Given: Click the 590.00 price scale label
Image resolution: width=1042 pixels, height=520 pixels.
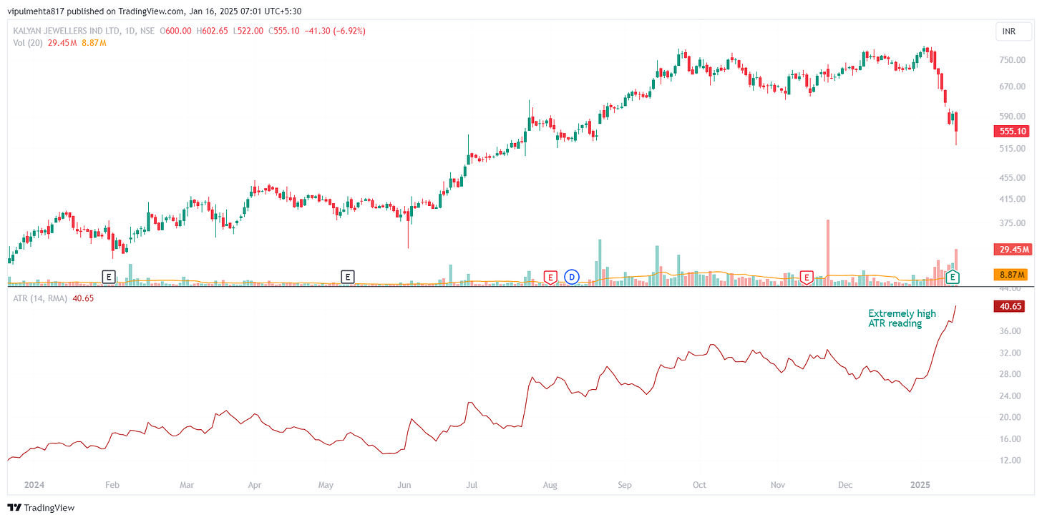Looking at the screenshot, I should click(x=1011, y=117).
